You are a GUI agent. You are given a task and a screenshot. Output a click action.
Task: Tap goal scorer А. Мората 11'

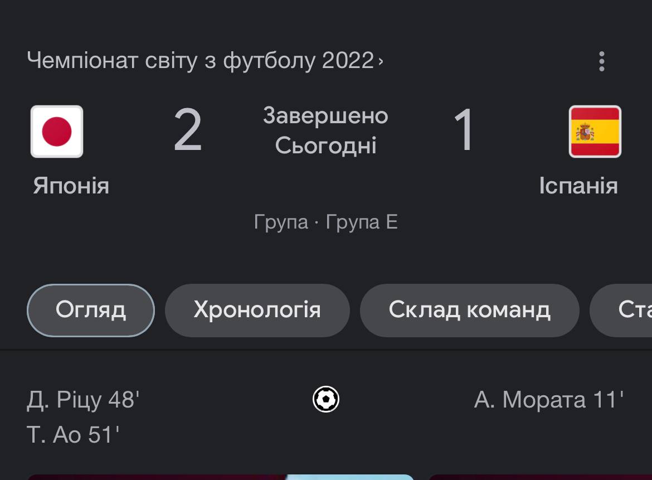pyautogui.click(x=548, y=400)
